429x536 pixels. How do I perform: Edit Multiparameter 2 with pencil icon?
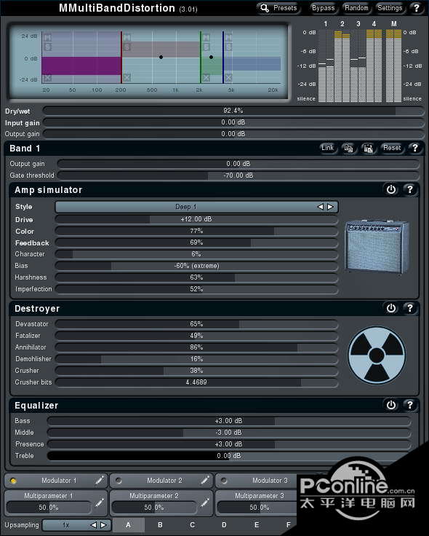pos(205,502)
